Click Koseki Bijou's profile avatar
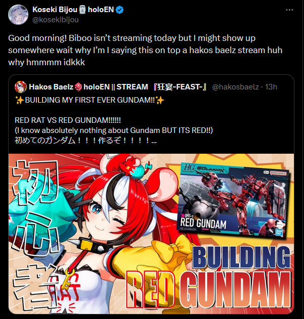Screen dimensions: 304x319 tap(18, 15)
